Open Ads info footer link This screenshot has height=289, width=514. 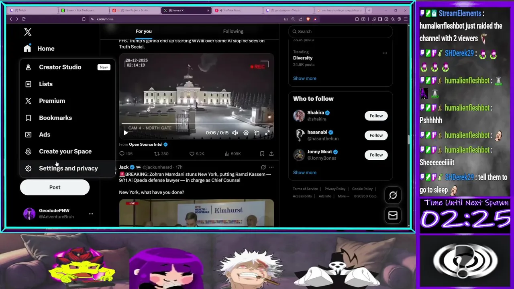pyautogui.click(x=325, y=196)
